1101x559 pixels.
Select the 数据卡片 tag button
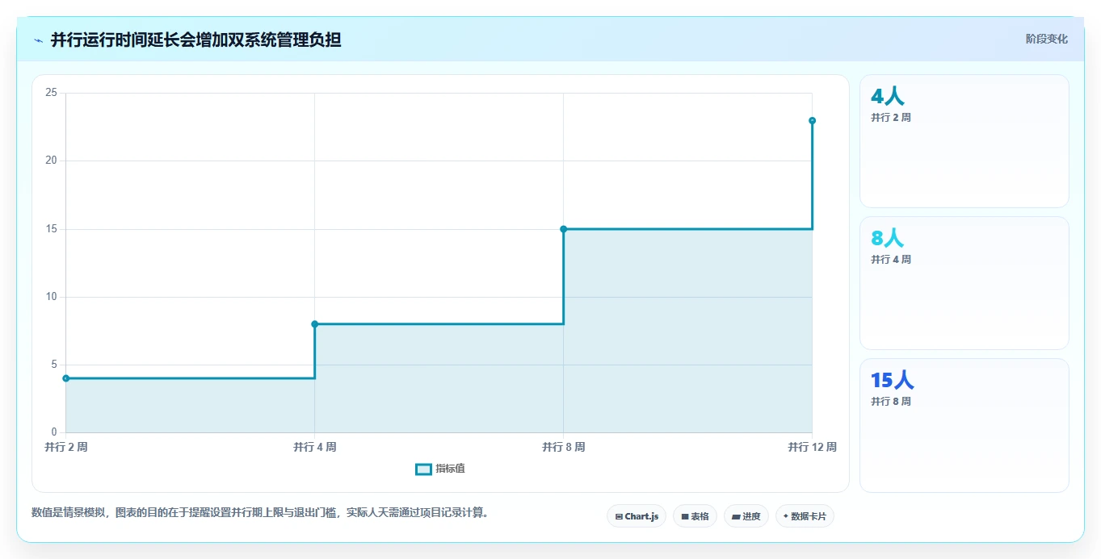(x=805, y=516)
